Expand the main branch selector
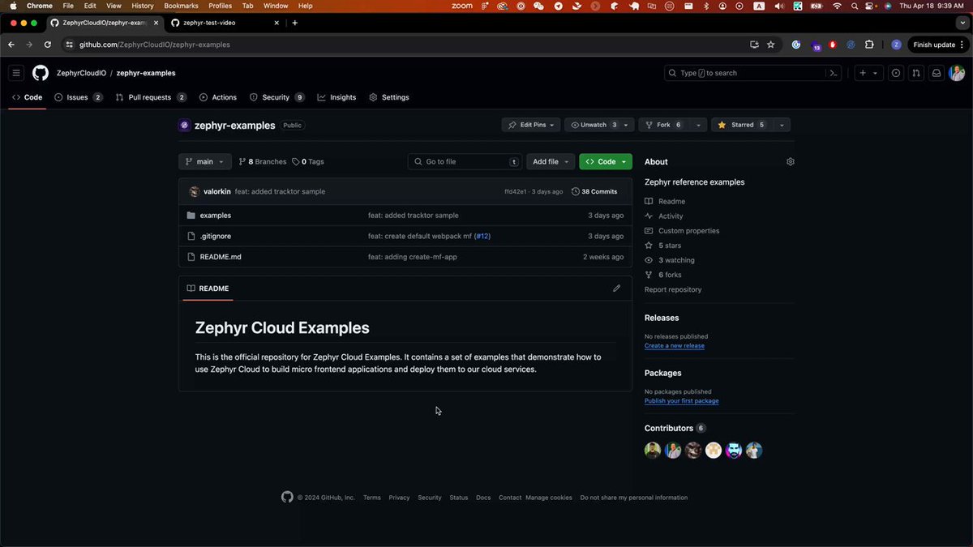Image resolution: width=973 pixels, height=547 pixels. (205, 161)
